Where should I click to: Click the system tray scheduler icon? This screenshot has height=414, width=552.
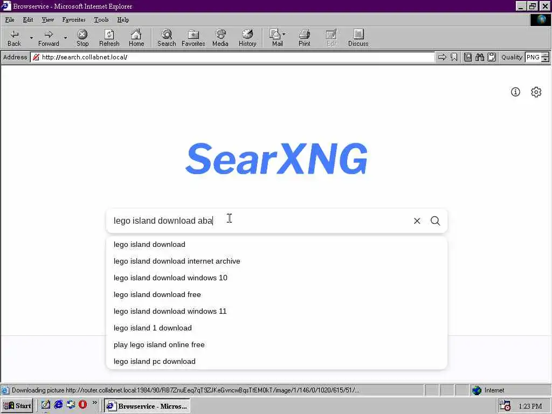[x=505, y=405]
